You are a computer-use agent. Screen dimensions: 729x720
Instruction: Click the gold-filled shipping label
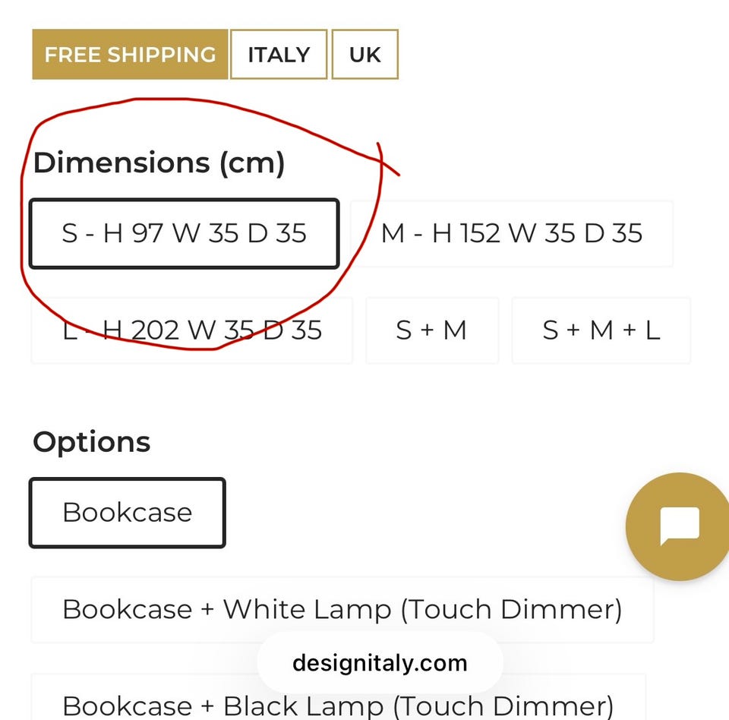[x=130, y=55]
